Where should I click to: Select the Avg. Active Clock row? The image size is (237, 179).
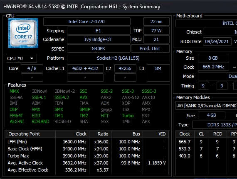click(x=87, y=163)
